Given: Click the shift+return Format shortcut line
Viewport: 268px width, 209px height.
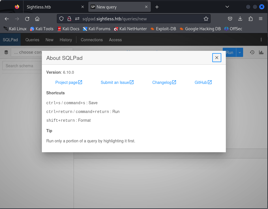Looking at the screenshot, I should (68, 120).
